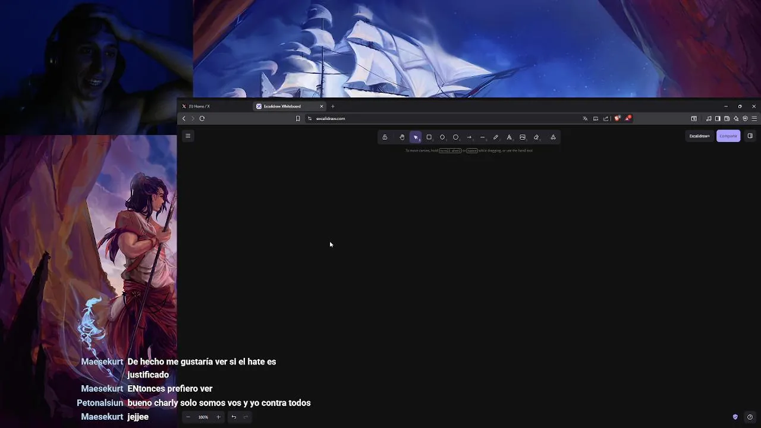Close the Excalidraw Whiteboard tab
Image resolution: width=761 pixels, height=428 pixels.
tap(322, 106)
